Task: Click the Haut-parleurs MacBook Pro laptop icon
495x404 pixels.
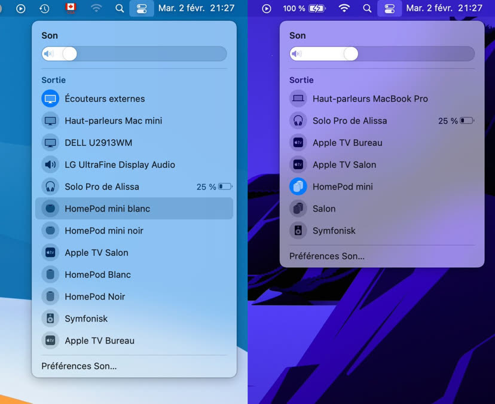Action: pos(298,99)
